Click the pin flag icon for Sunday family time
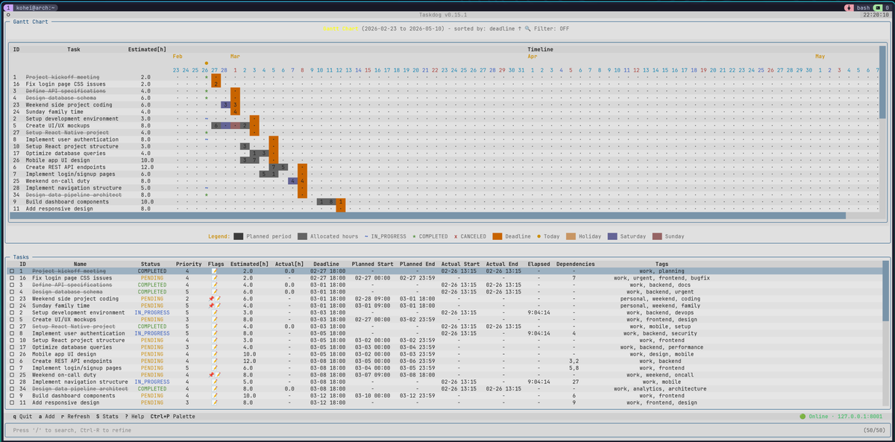The width and height of the screenshot is (895, 442). click(212, 306)
